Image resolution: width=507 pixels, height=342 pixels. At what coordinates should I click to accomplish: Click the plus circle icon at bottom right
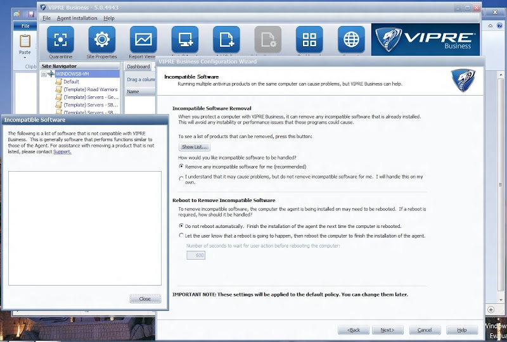(491, 310)
